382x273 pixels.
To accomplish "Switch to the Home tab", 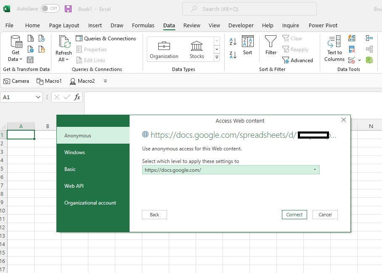I will pyautogui.click(x=32, y=25).
